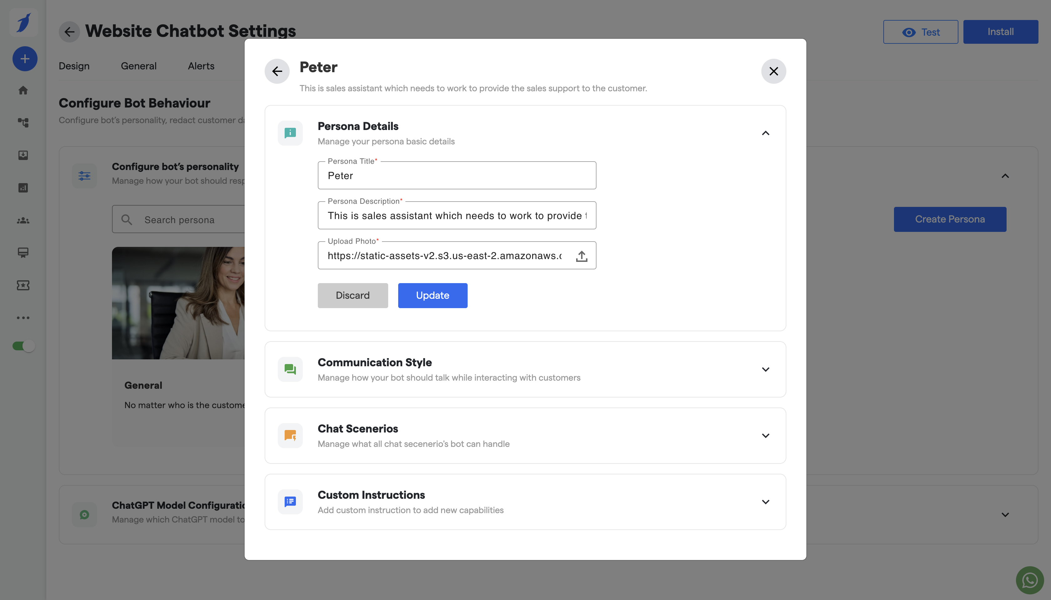Viewport: 1051px width, 600px height.
Task: Click the Persona Description field
Action: pos(457,216)
